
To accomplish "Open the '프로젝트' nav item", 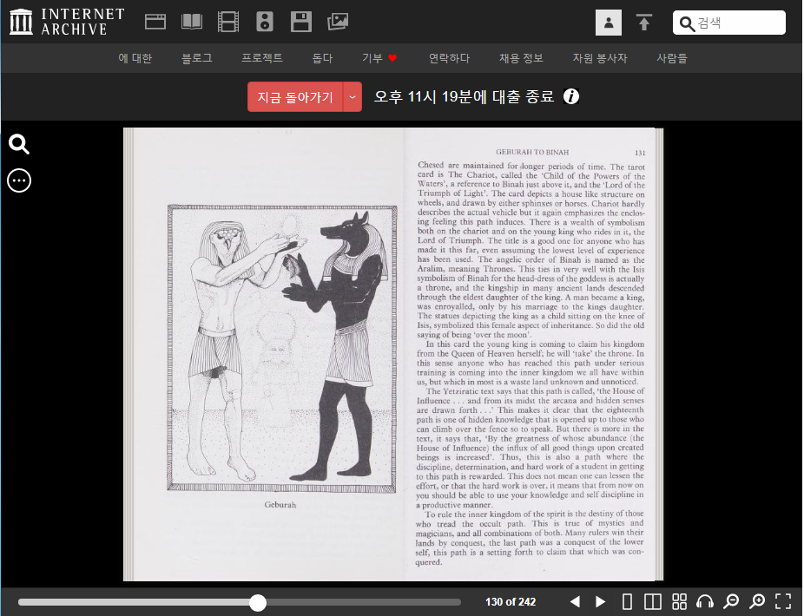I will [262, 58].
